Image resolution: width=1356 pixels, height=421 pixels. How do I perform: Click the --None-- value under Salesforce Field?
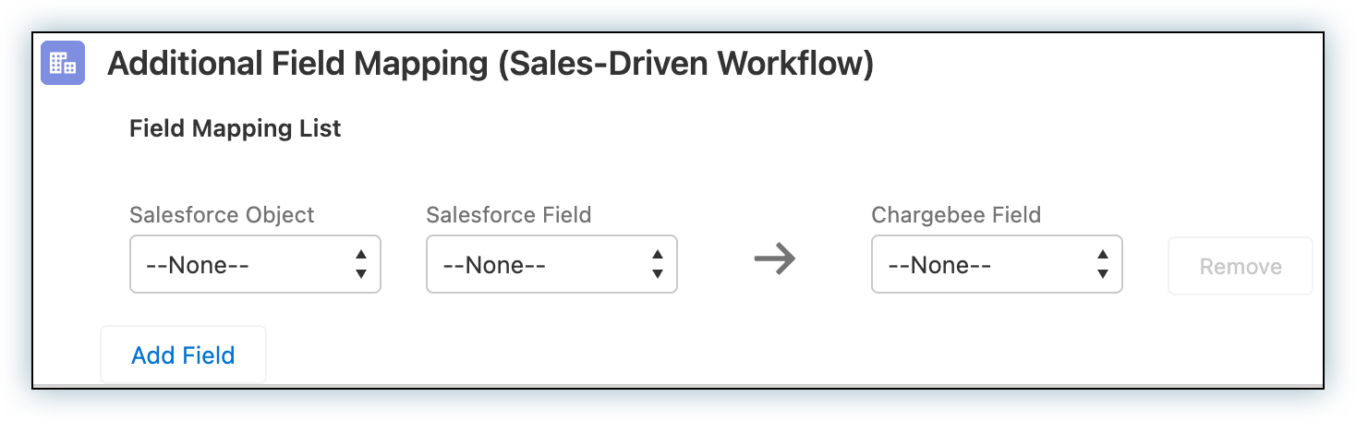494,266
